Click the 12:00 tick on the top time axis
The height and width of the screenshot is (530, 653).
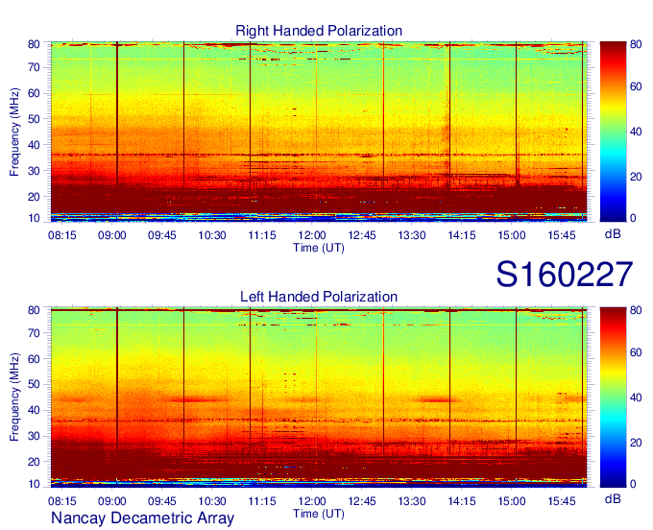(312, 235)
